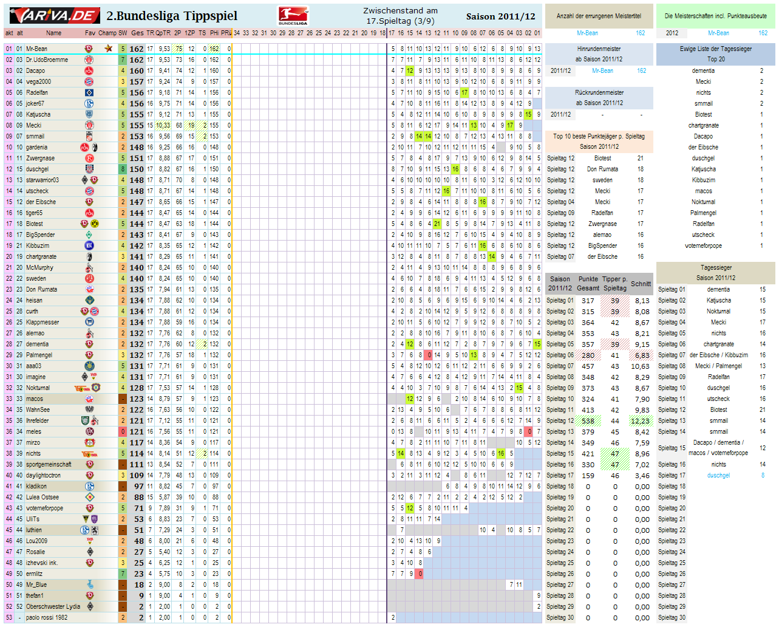Screen dimensions: 779x627
Task: Click the Champ column header
Action: tap(107, 33)
